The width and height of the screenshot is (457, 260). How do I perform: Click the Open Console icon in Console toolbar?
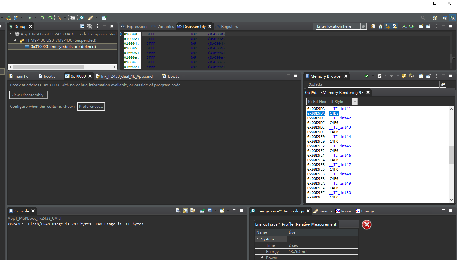[x=222, y=211]
